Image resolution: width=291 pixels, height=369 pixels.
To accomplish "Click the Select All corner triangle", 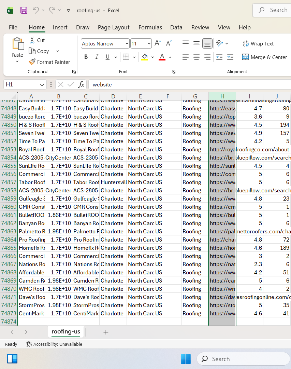I will click(14, 96).
